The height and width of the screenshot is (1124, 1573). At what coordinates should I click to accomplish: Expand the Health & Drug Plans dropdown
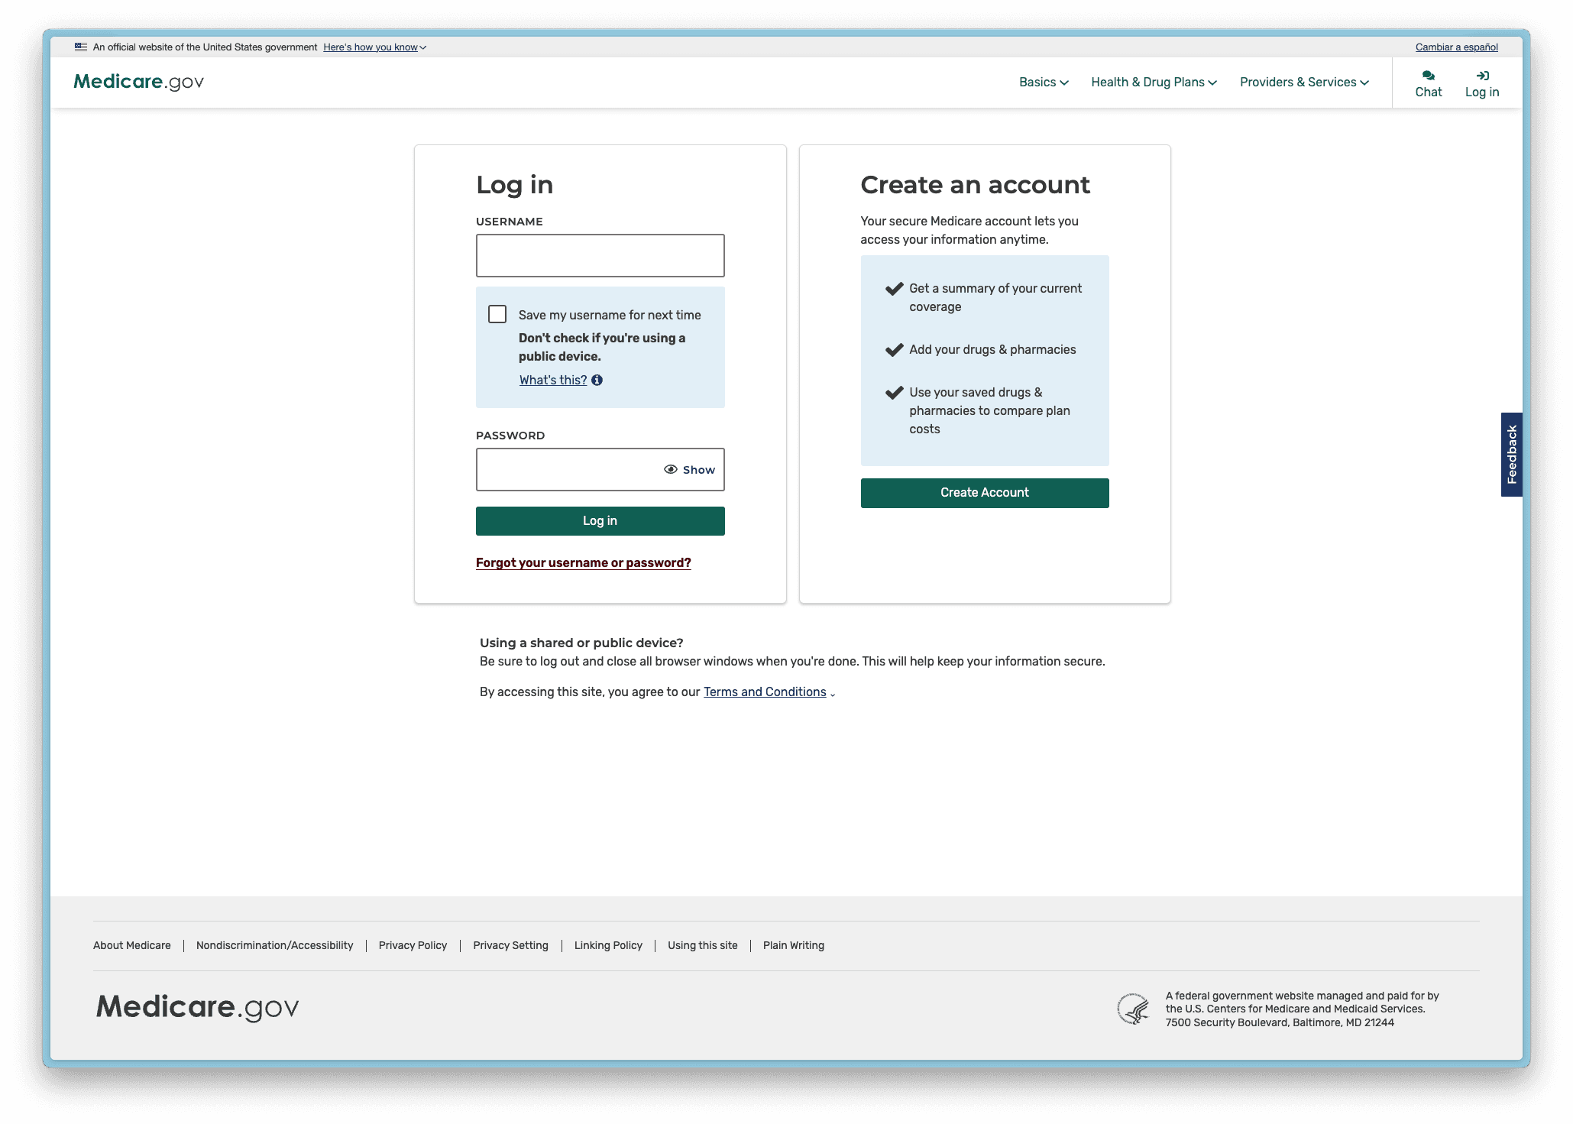coord(1152,82)
